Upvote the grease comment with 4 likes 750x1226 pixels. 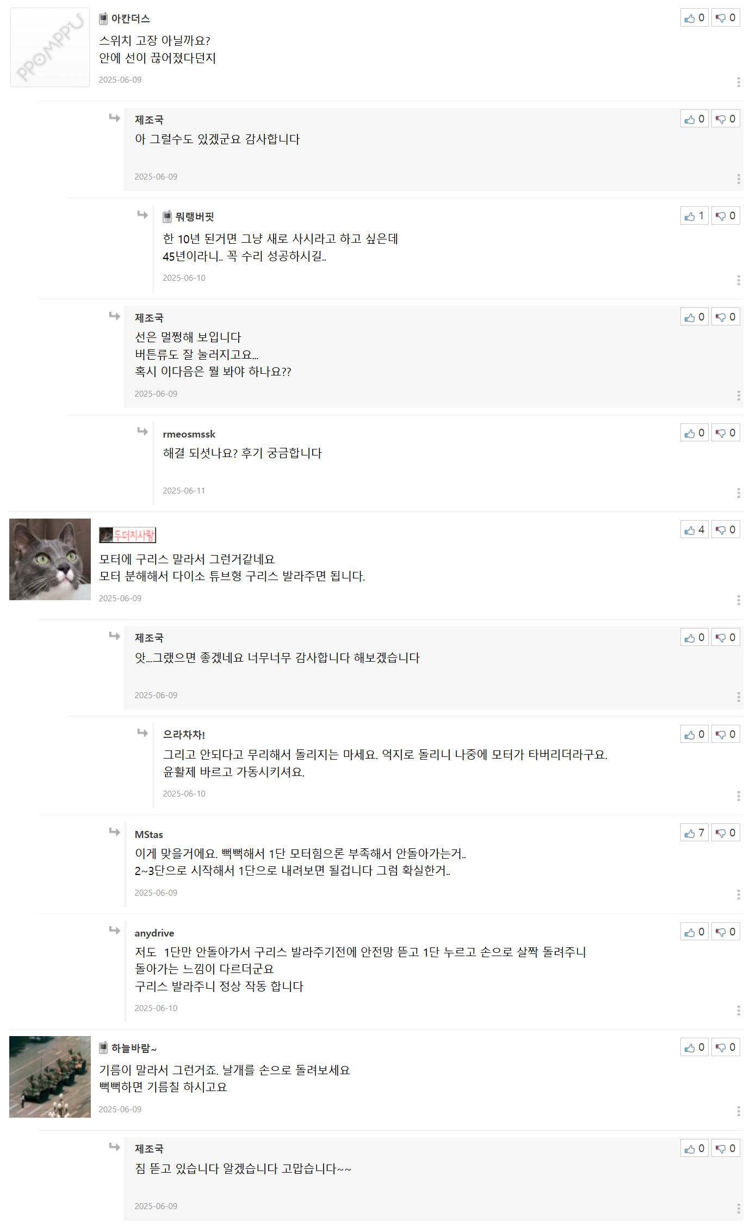coord(695,529)
